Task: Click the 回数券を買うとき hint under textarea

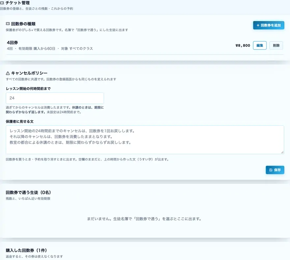Action: pos(87,159)
